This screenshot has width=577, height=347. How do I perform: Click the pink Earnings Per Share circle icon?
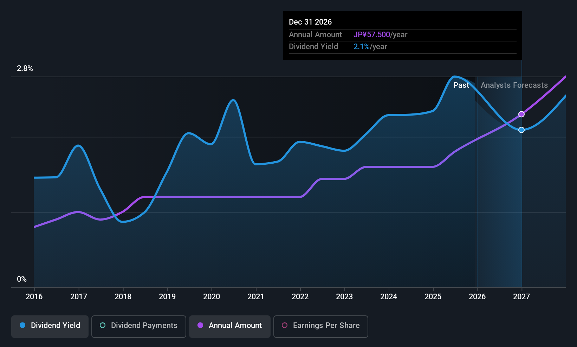pos(285,325)
